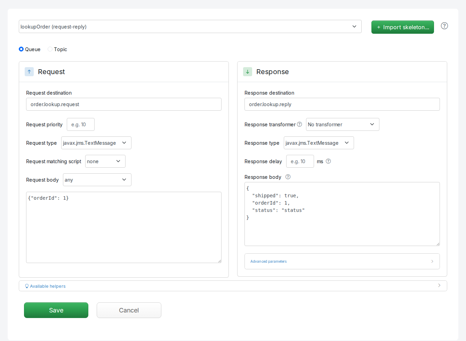Click the 'ms' unit label
466x341 pixels.
[320, 161]
